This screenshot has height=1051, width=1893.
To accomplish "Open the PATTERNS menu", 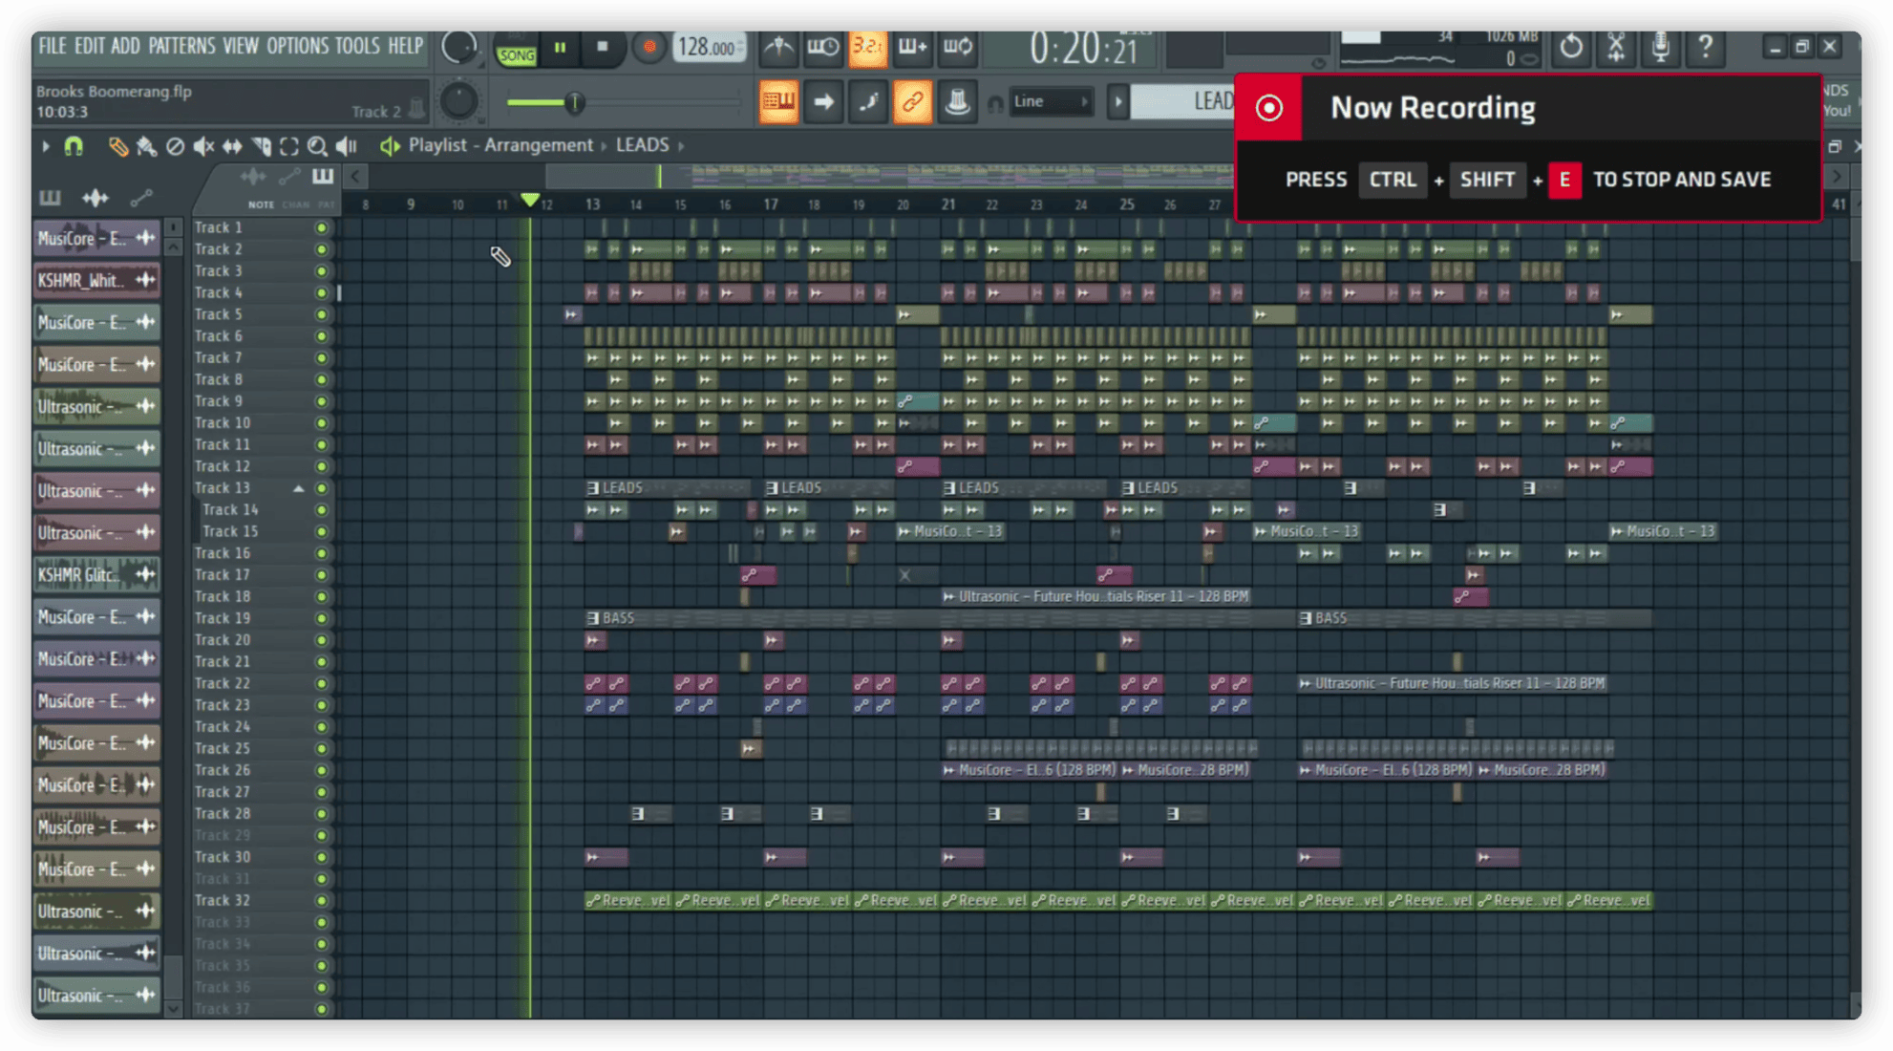I will click(x=181, y=45).
